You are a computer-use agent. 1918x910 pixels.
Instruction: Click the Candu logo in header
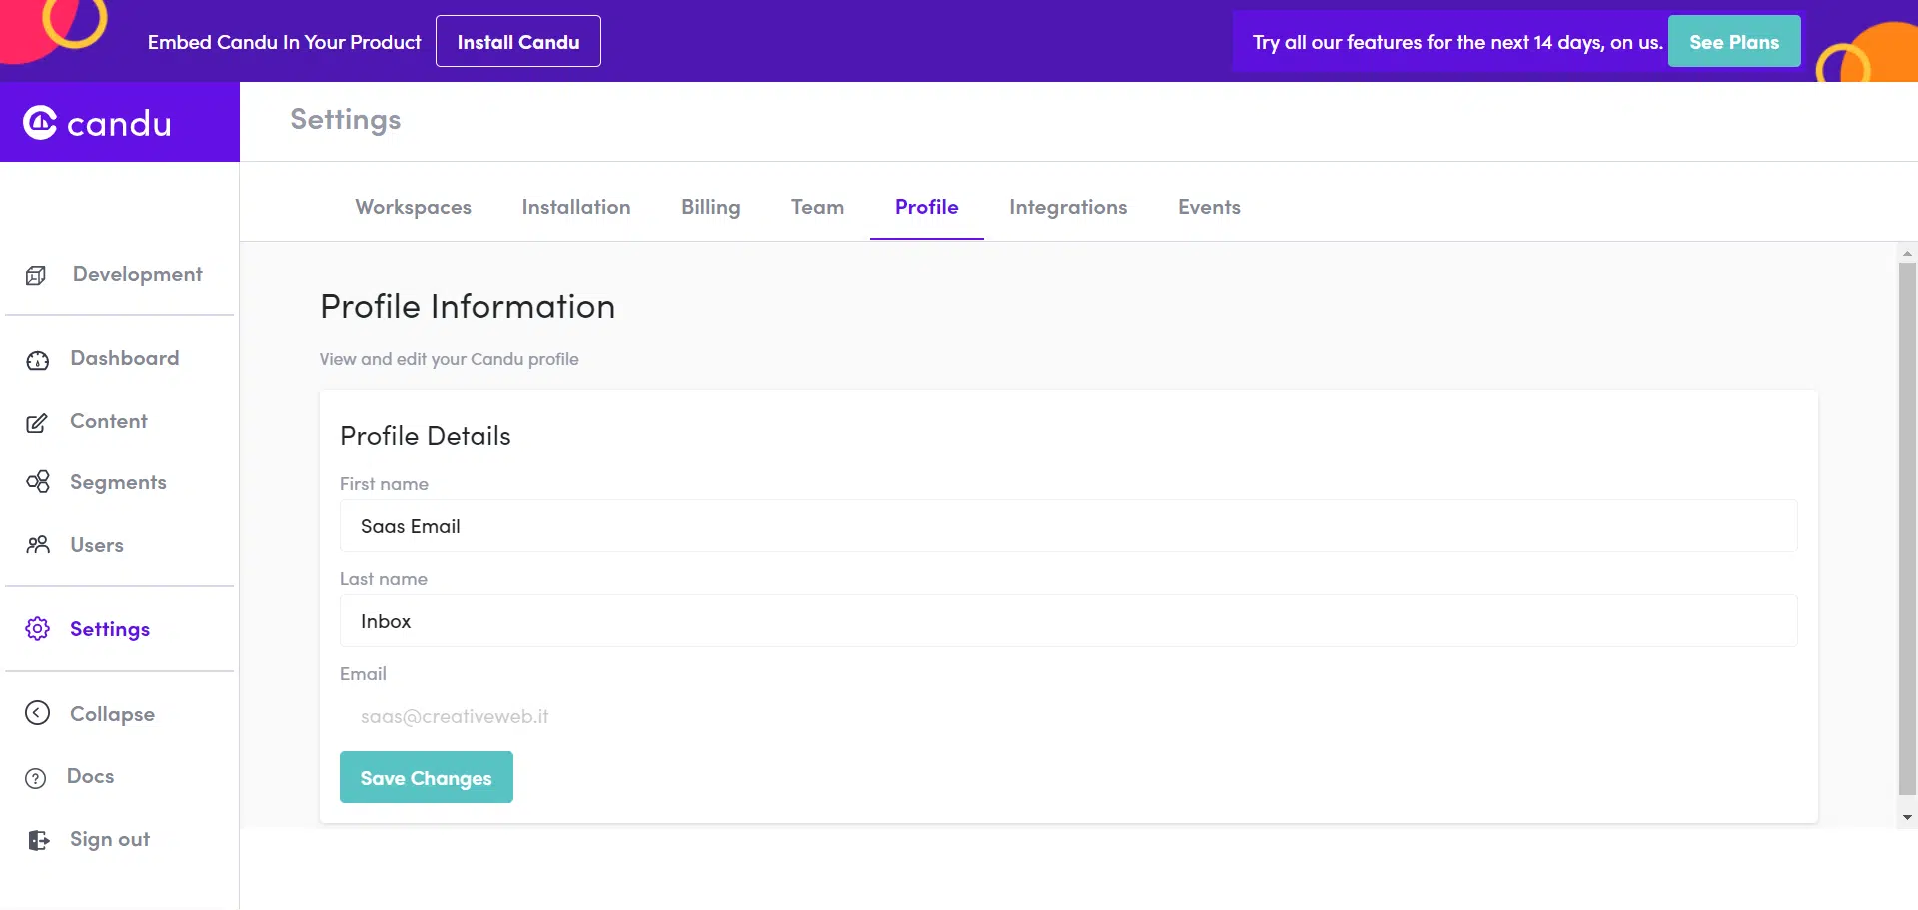coord(97,123)
